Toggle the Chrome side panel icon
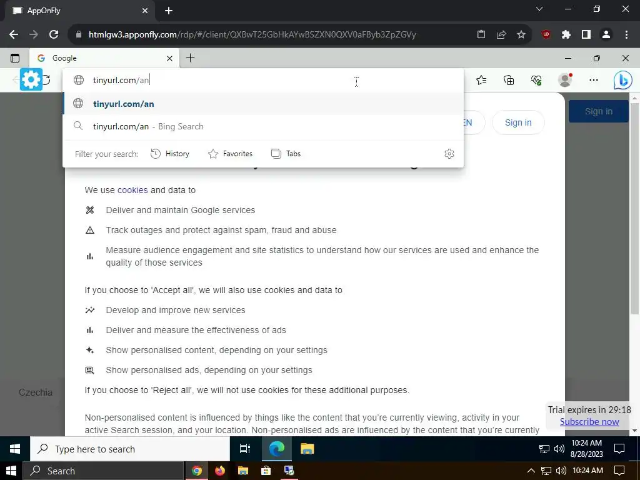Viewport: 640px width, 480px height. point(586,35)
